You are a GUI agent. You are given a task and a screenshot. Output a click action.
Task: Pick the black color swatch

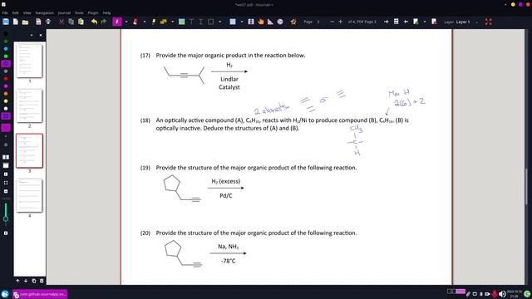pos(6,34)
